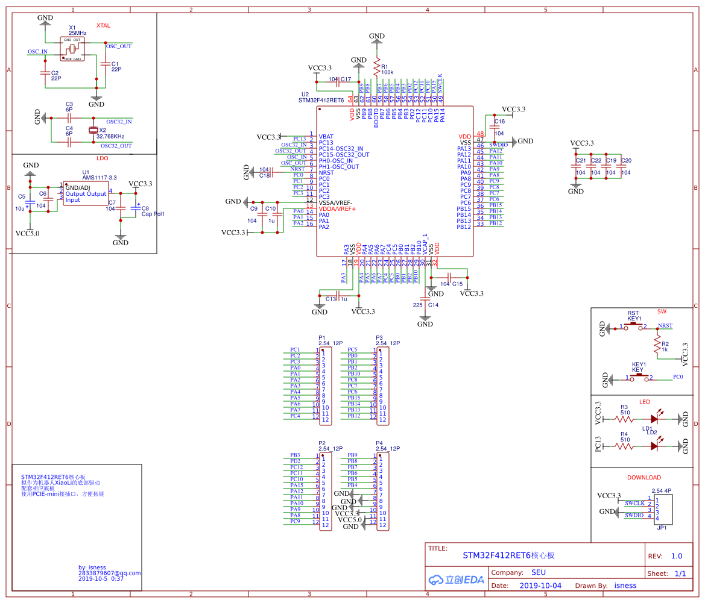This screenshot has height=603, width=705.
Task: Select capacitor C14 225 symbol
Action: tap(425, 299)
